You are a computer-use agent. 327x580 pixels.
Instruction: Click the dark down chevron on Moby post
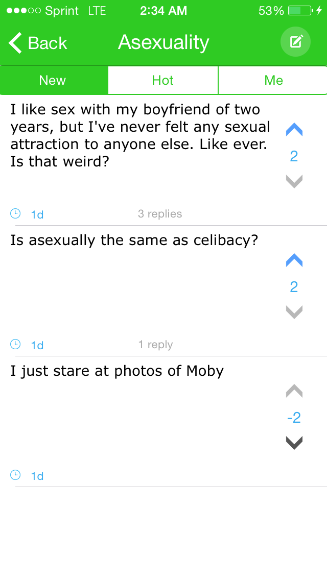[x=294, y=442]
